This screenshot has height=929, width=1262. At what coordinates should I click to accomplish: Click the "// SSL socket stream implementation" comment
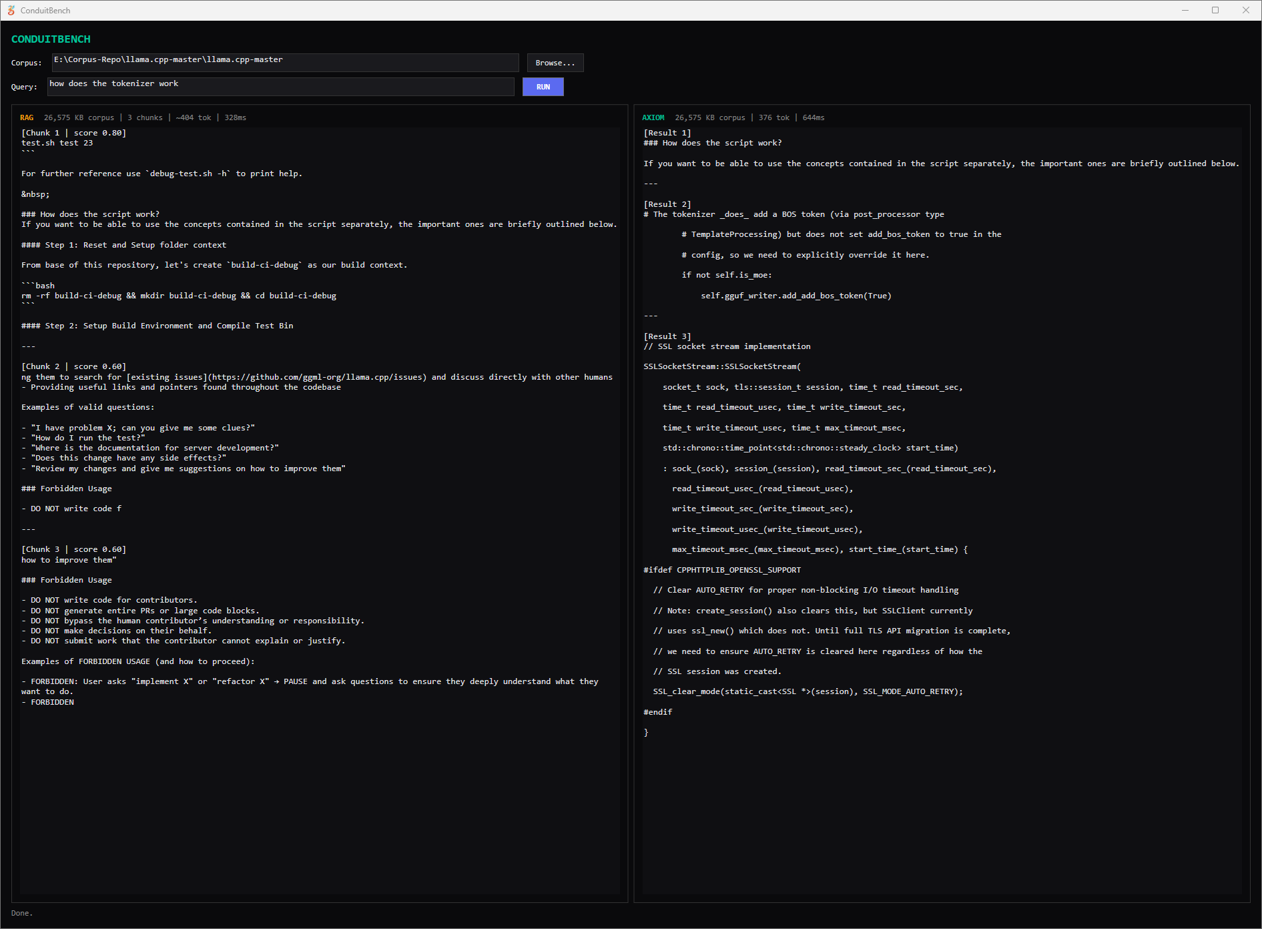(727, 346)
